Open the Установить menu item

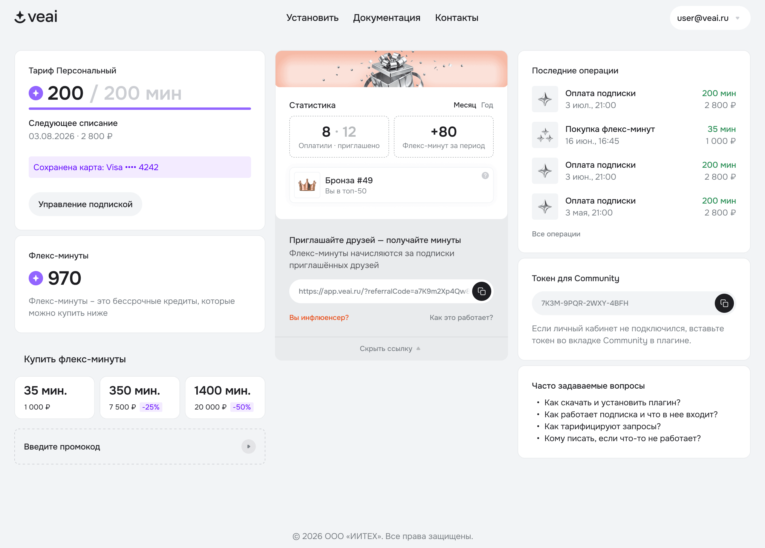click(312, 18)
